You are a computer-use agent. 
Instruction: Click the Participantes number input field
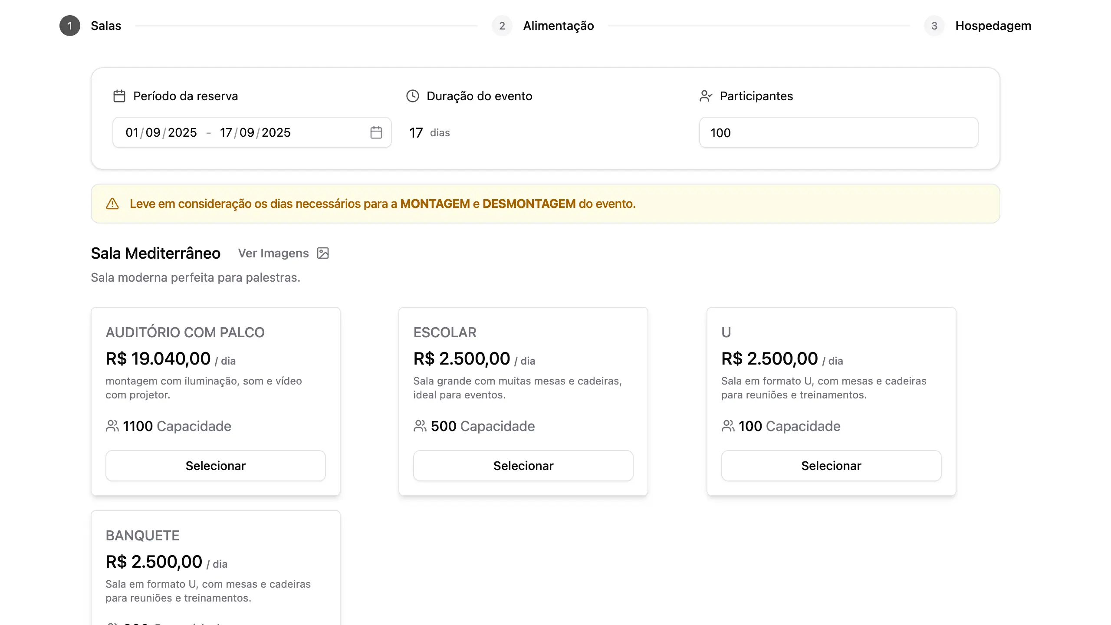point(838,132)
